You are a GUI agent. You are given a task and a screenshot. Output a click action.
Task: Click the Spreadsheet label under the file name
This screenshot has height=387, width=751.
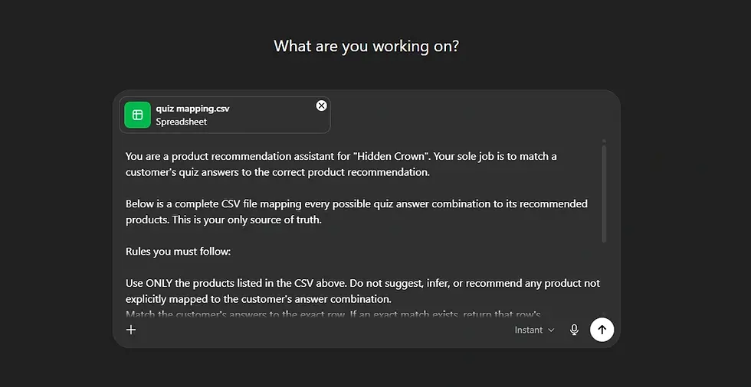click(181, 122)
